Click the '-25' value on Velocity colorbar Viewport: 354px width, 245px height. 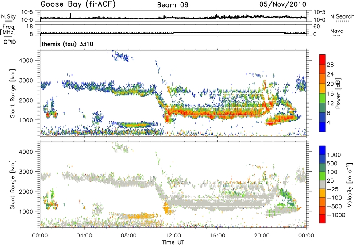tap(333, 189)
